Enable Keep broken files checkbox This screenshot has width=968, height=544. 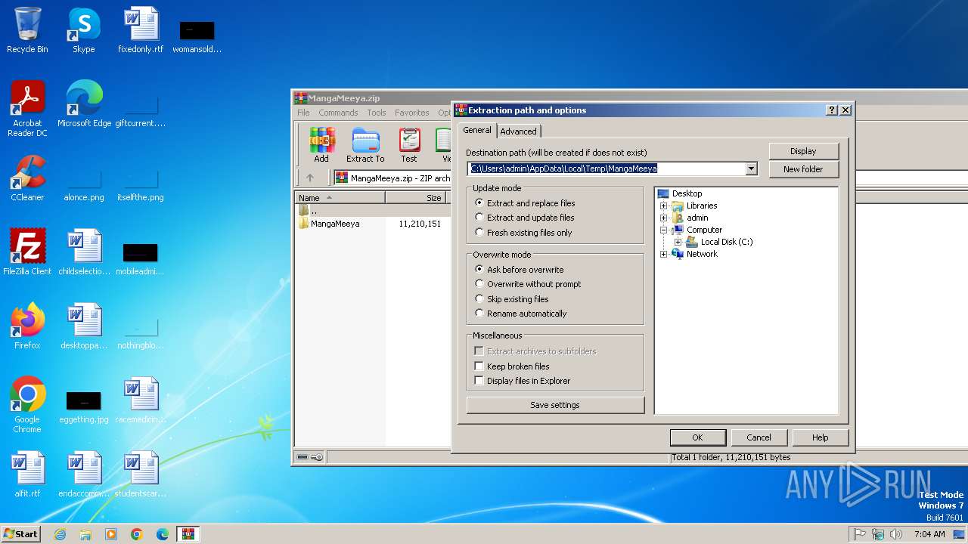pos(479,366)
